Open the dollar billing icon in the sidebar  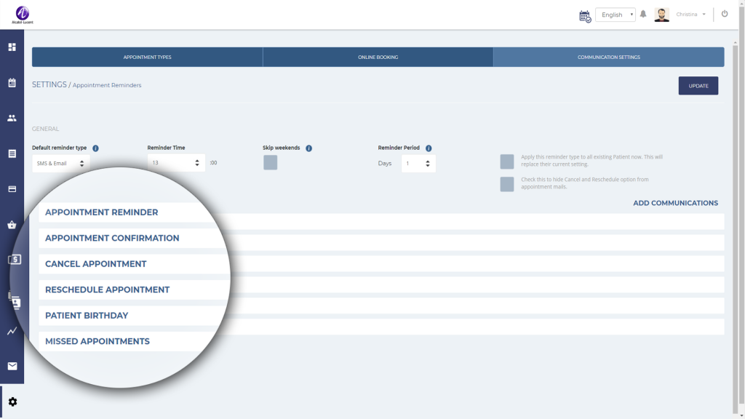pyautogui.click(x=15, y=260)
